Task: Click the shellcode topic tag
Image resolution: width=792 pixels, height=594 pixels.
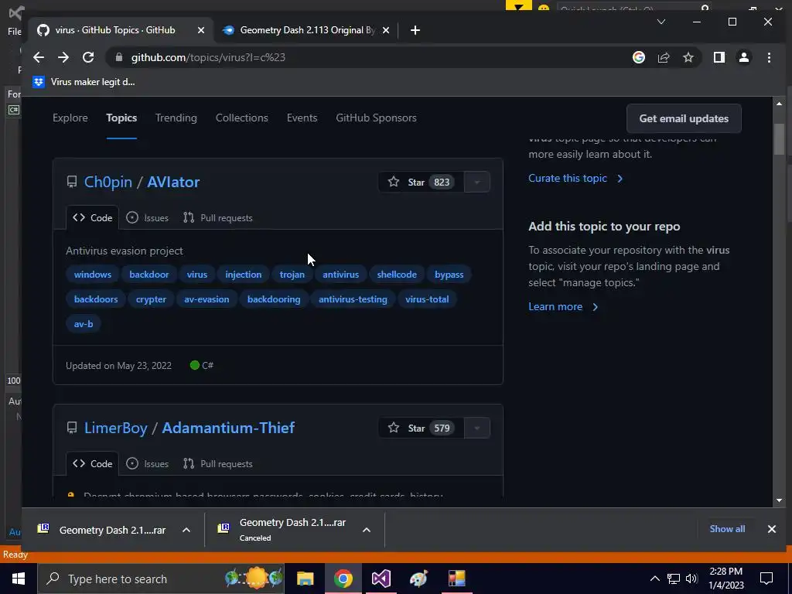Action: pyautogui.click(x=397, y=275)
